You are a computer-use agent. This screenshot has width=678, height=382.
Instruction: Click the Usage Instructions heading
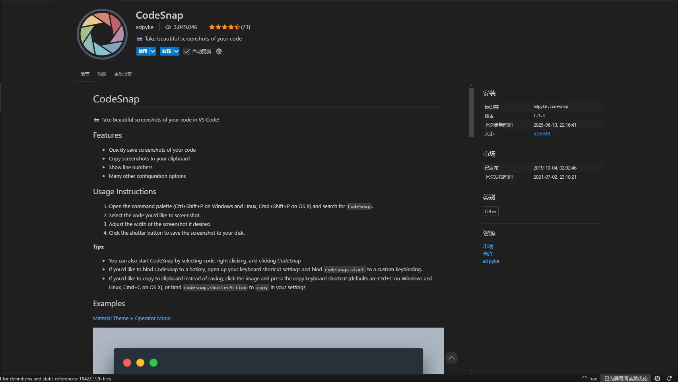click(124, 191)
